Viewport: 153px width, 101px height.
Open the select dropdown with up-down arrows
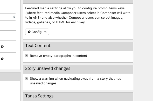point(8,17)
